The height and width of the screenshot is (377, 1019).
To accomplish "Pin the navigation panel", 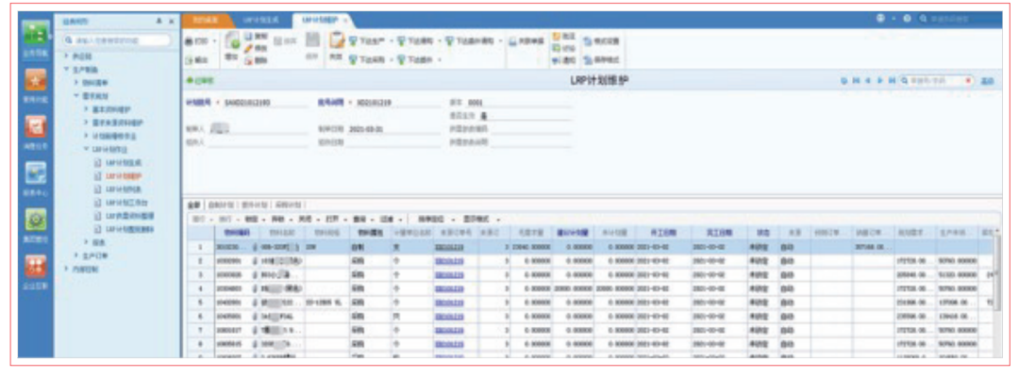I will point(158,20).
